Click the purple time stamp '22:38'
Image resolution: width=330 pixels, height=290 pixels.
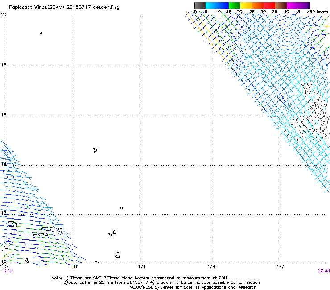[x=324, y=271]
